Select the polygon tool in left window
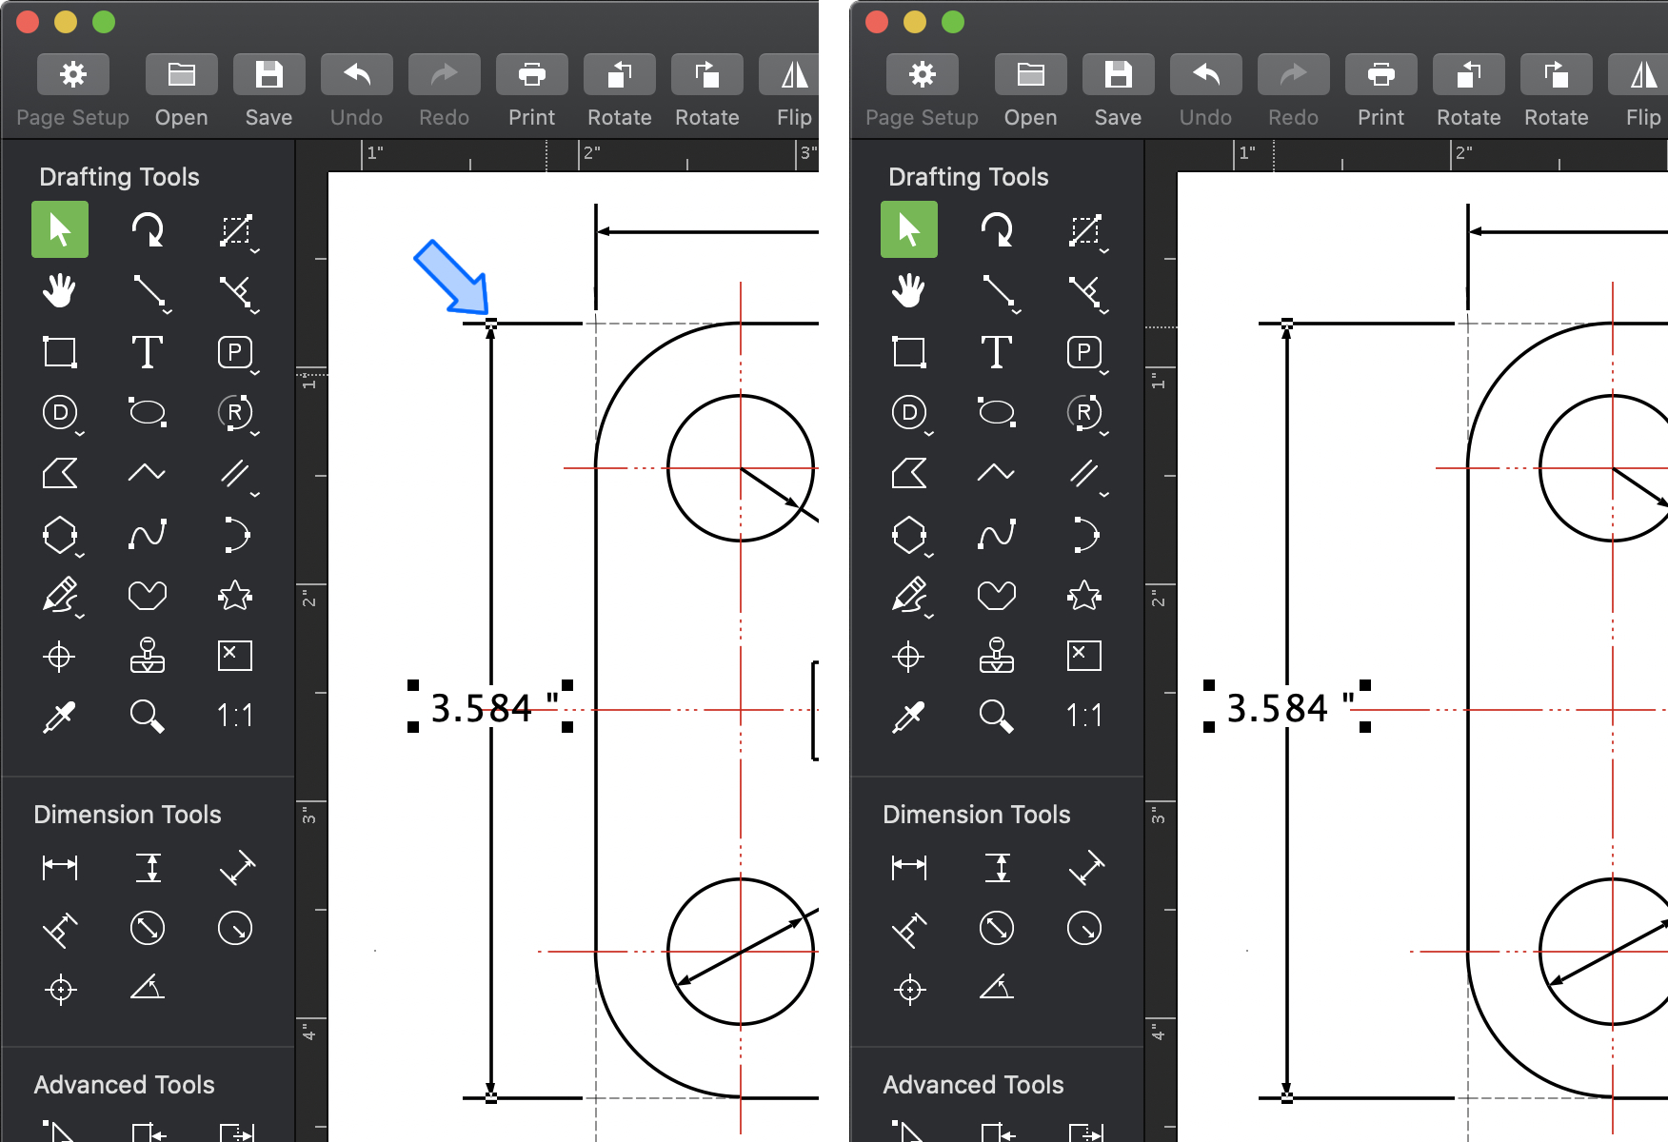 click(60, 534)
